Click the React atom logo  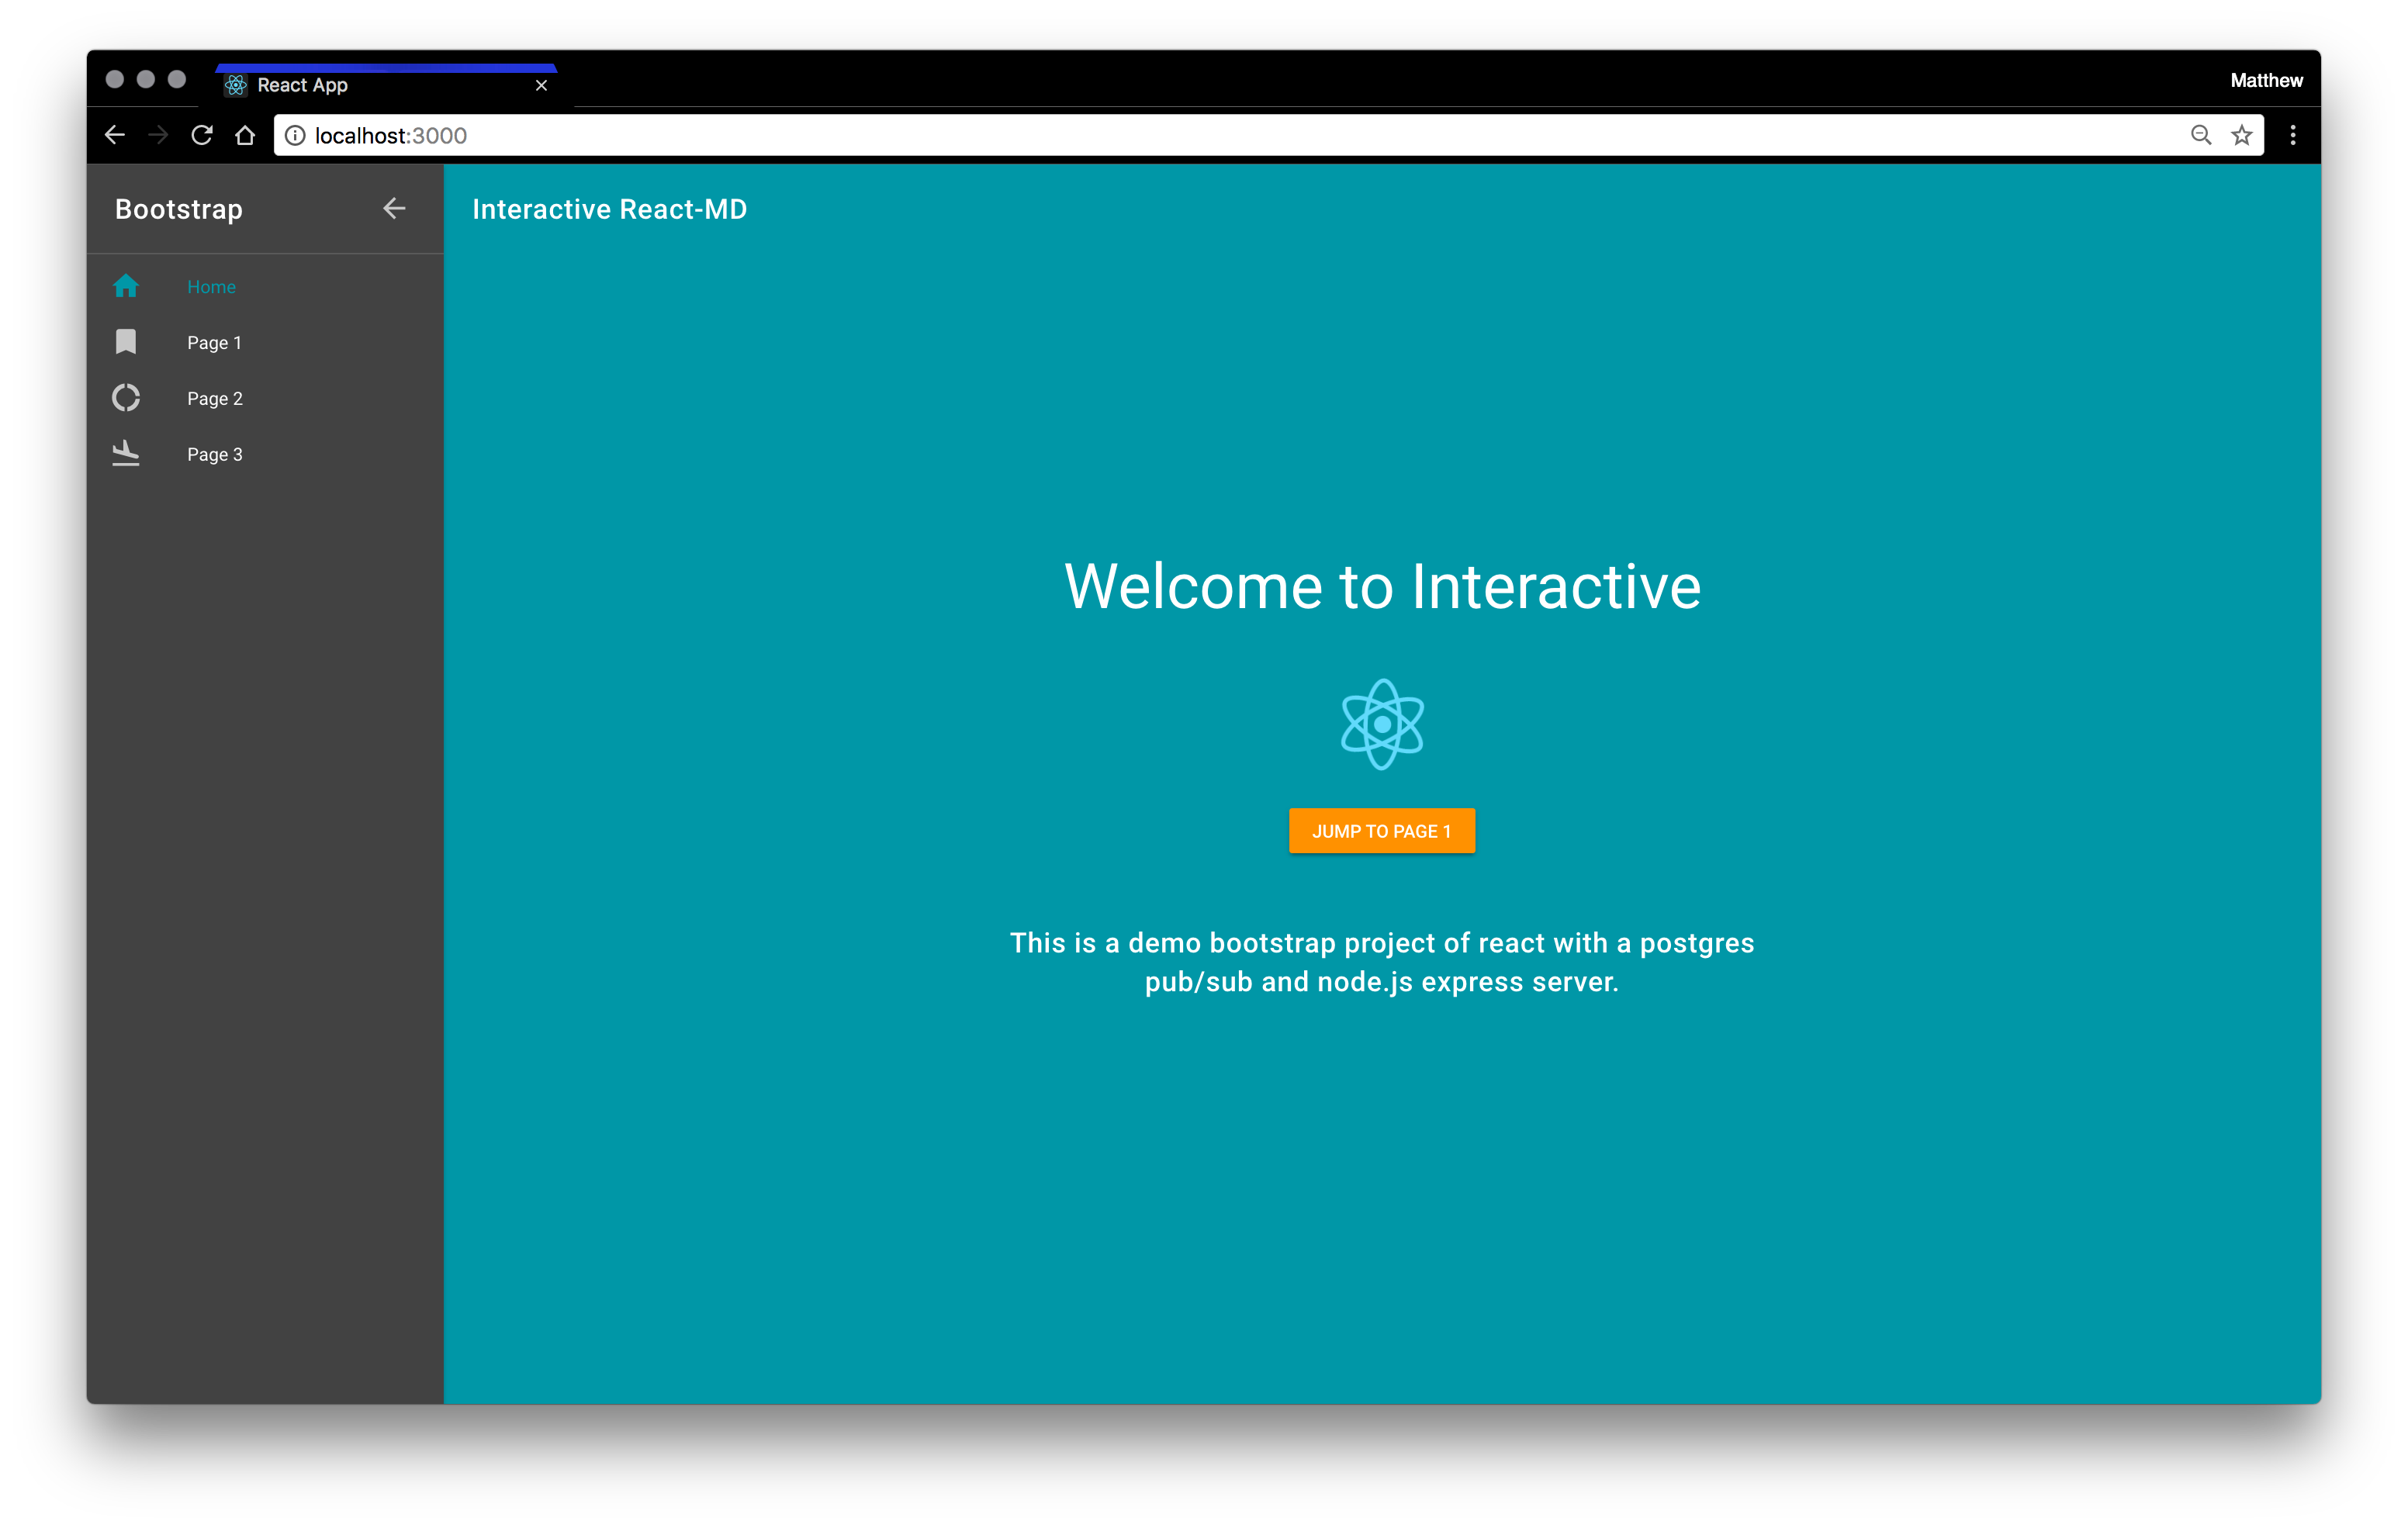[1381, 724]
